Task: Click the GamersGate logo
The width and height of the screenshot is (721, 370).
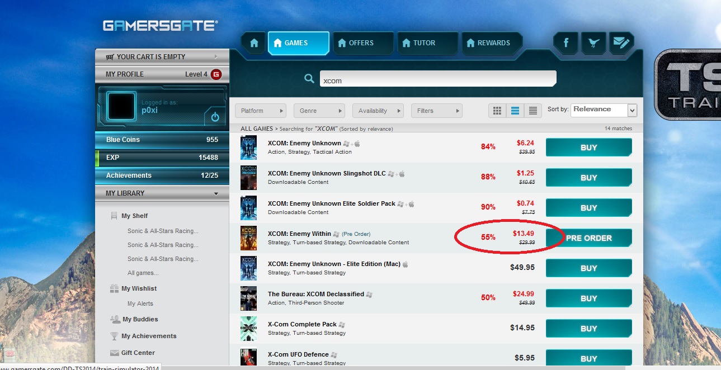Action: point(161,26)
